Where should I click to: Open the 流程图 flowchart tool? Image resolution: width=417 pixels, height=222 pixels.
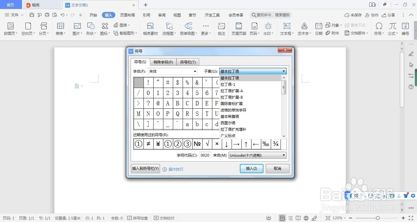pos(169,29)
